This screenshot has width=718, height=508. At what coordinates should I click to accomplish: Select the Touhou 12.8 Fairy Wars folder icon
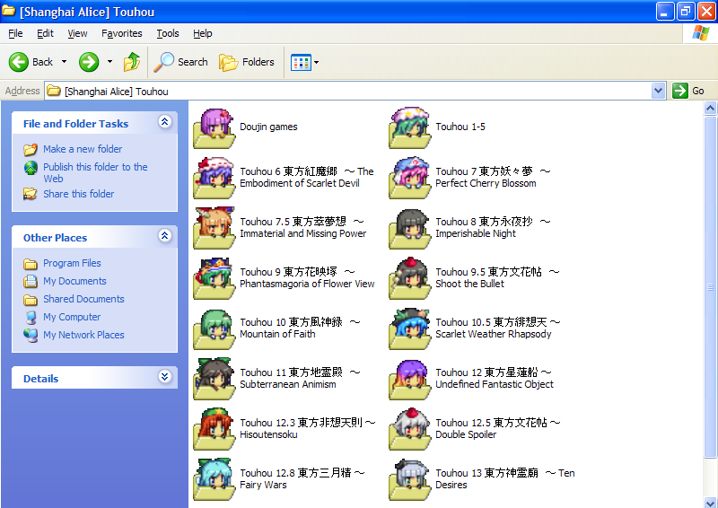tap(215, 479)
